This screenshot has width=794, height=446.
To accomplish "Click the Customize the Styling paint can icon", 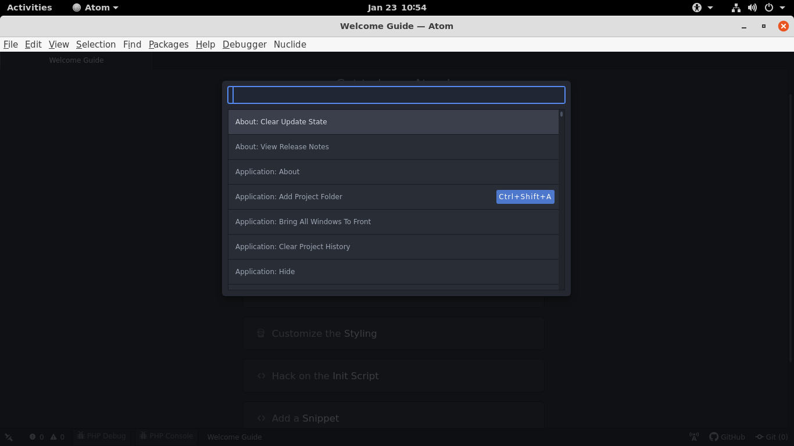I will tap(261, 333).
